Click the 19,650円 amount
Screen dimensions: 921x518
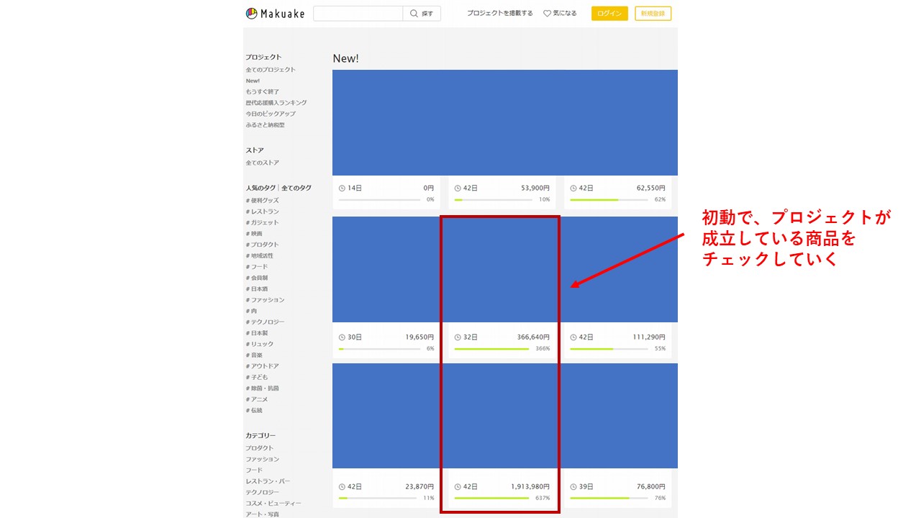[x=419, y=337]
